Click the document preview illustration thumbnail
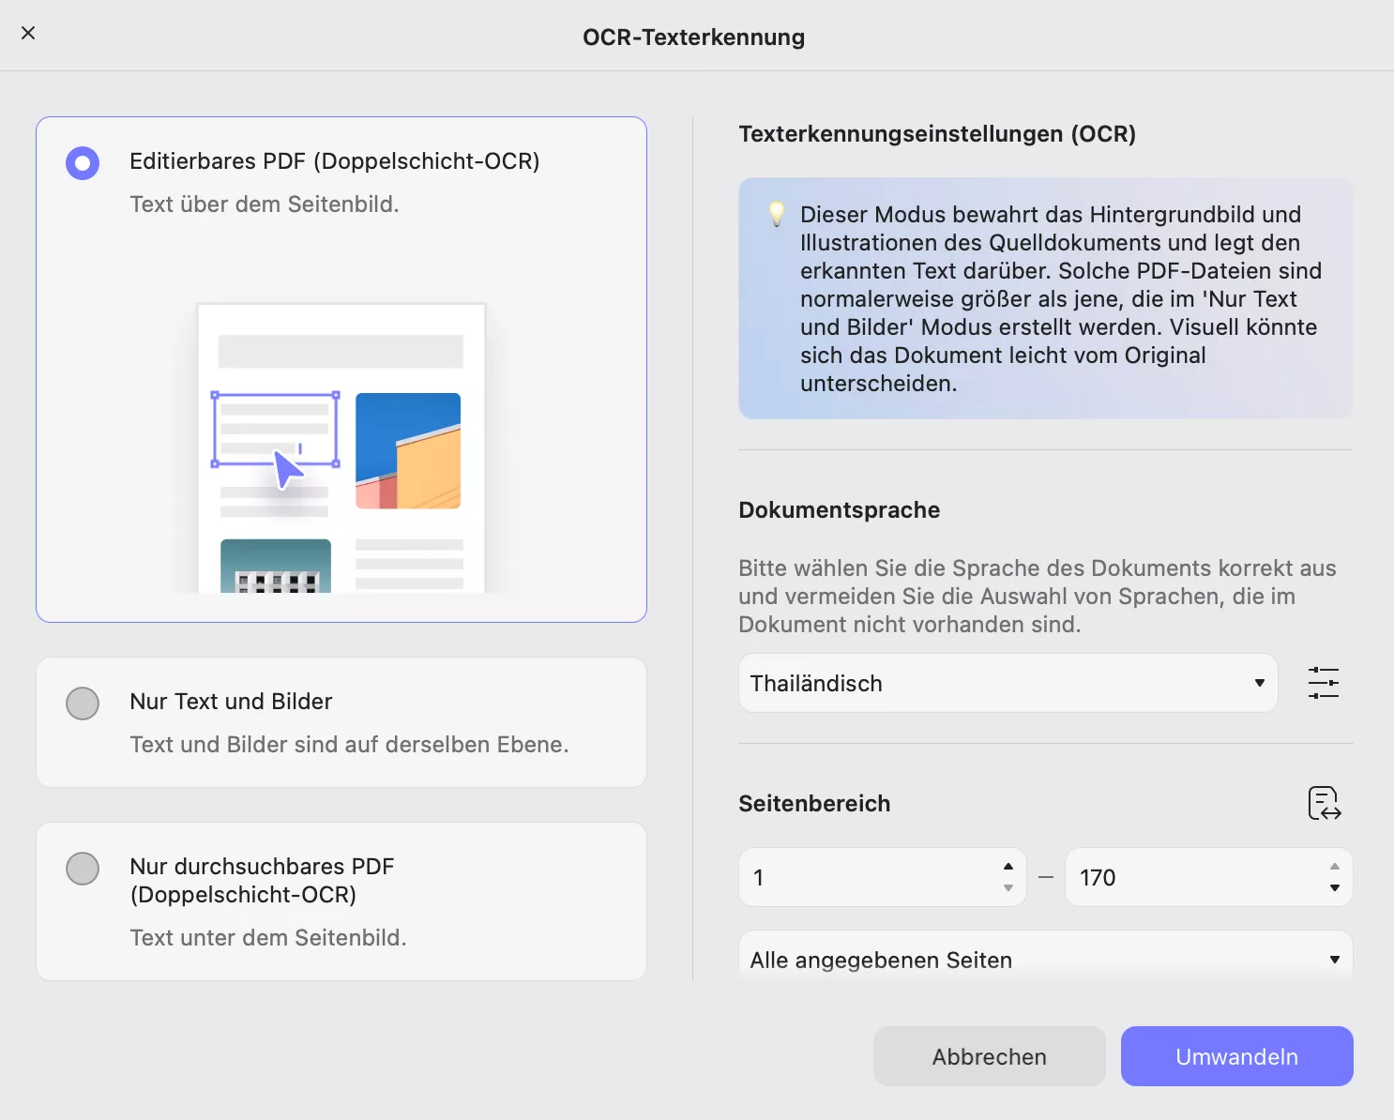The height and width of the screenshot is (1120, 1394). coord(341,447)
